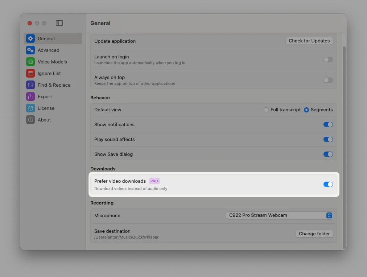Select Find & Replace in sidebar
The image size is (367, 277).
pos(53,85)
